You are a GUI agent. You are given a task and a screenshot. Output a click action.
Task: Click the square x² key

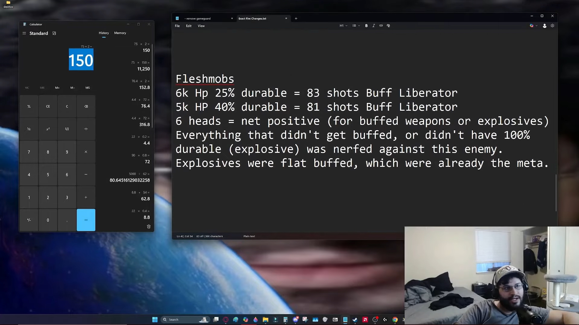(48, 129)
